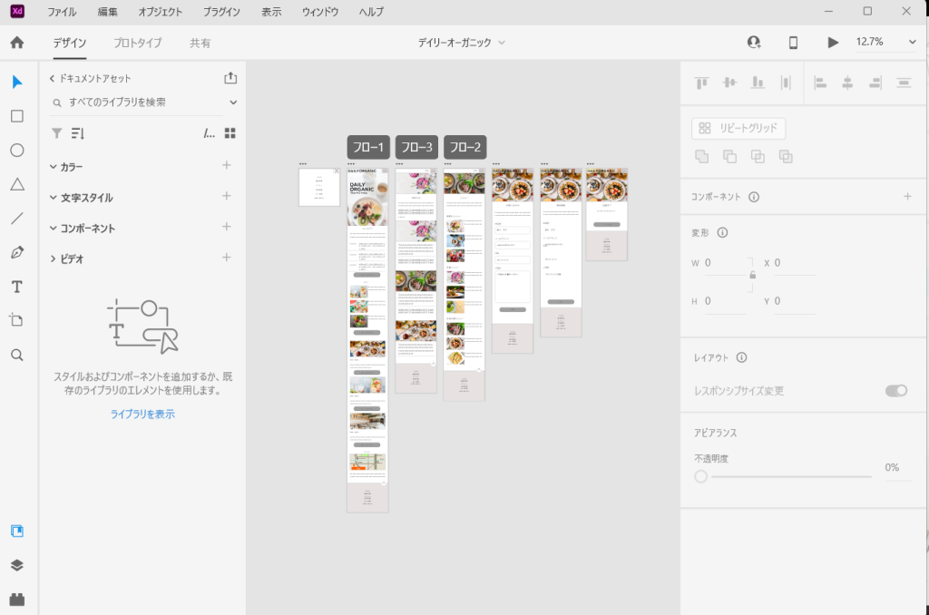The image size is (929, 615).
Task: Switch assets to grid view
Action: [x=230, y=133]
